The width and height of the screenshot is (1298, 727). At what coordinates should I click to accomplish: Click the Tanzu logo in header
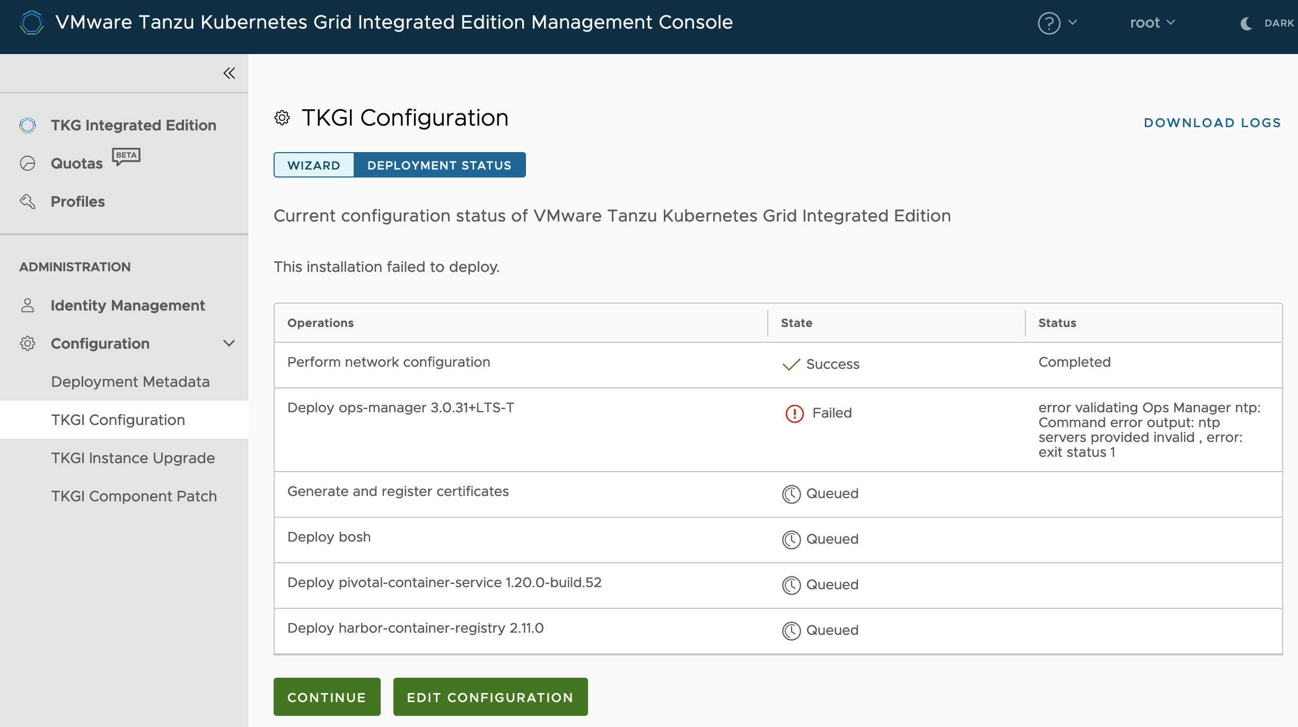click(x=31, y=23)
